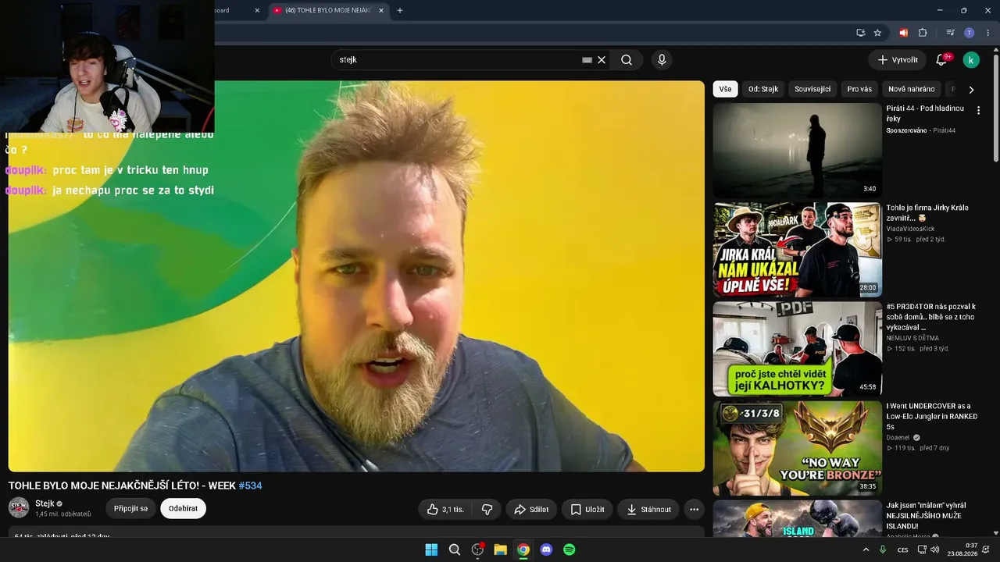Select the "Nově nahráno" filter chip
Viewport: 1000px width, 562px height.
(911, 89)
